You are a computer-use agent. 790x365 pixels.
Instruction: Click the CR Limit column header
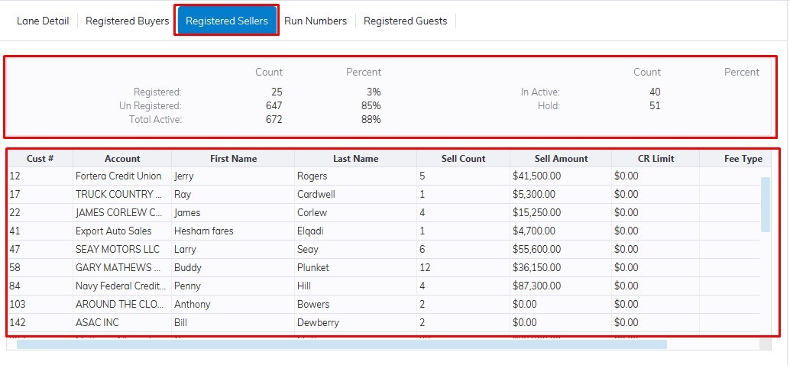[655, 159]
